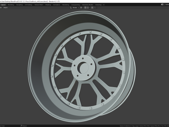Click the Verts count in status bar
The image size is (169, 127).
tap(144, 126)
